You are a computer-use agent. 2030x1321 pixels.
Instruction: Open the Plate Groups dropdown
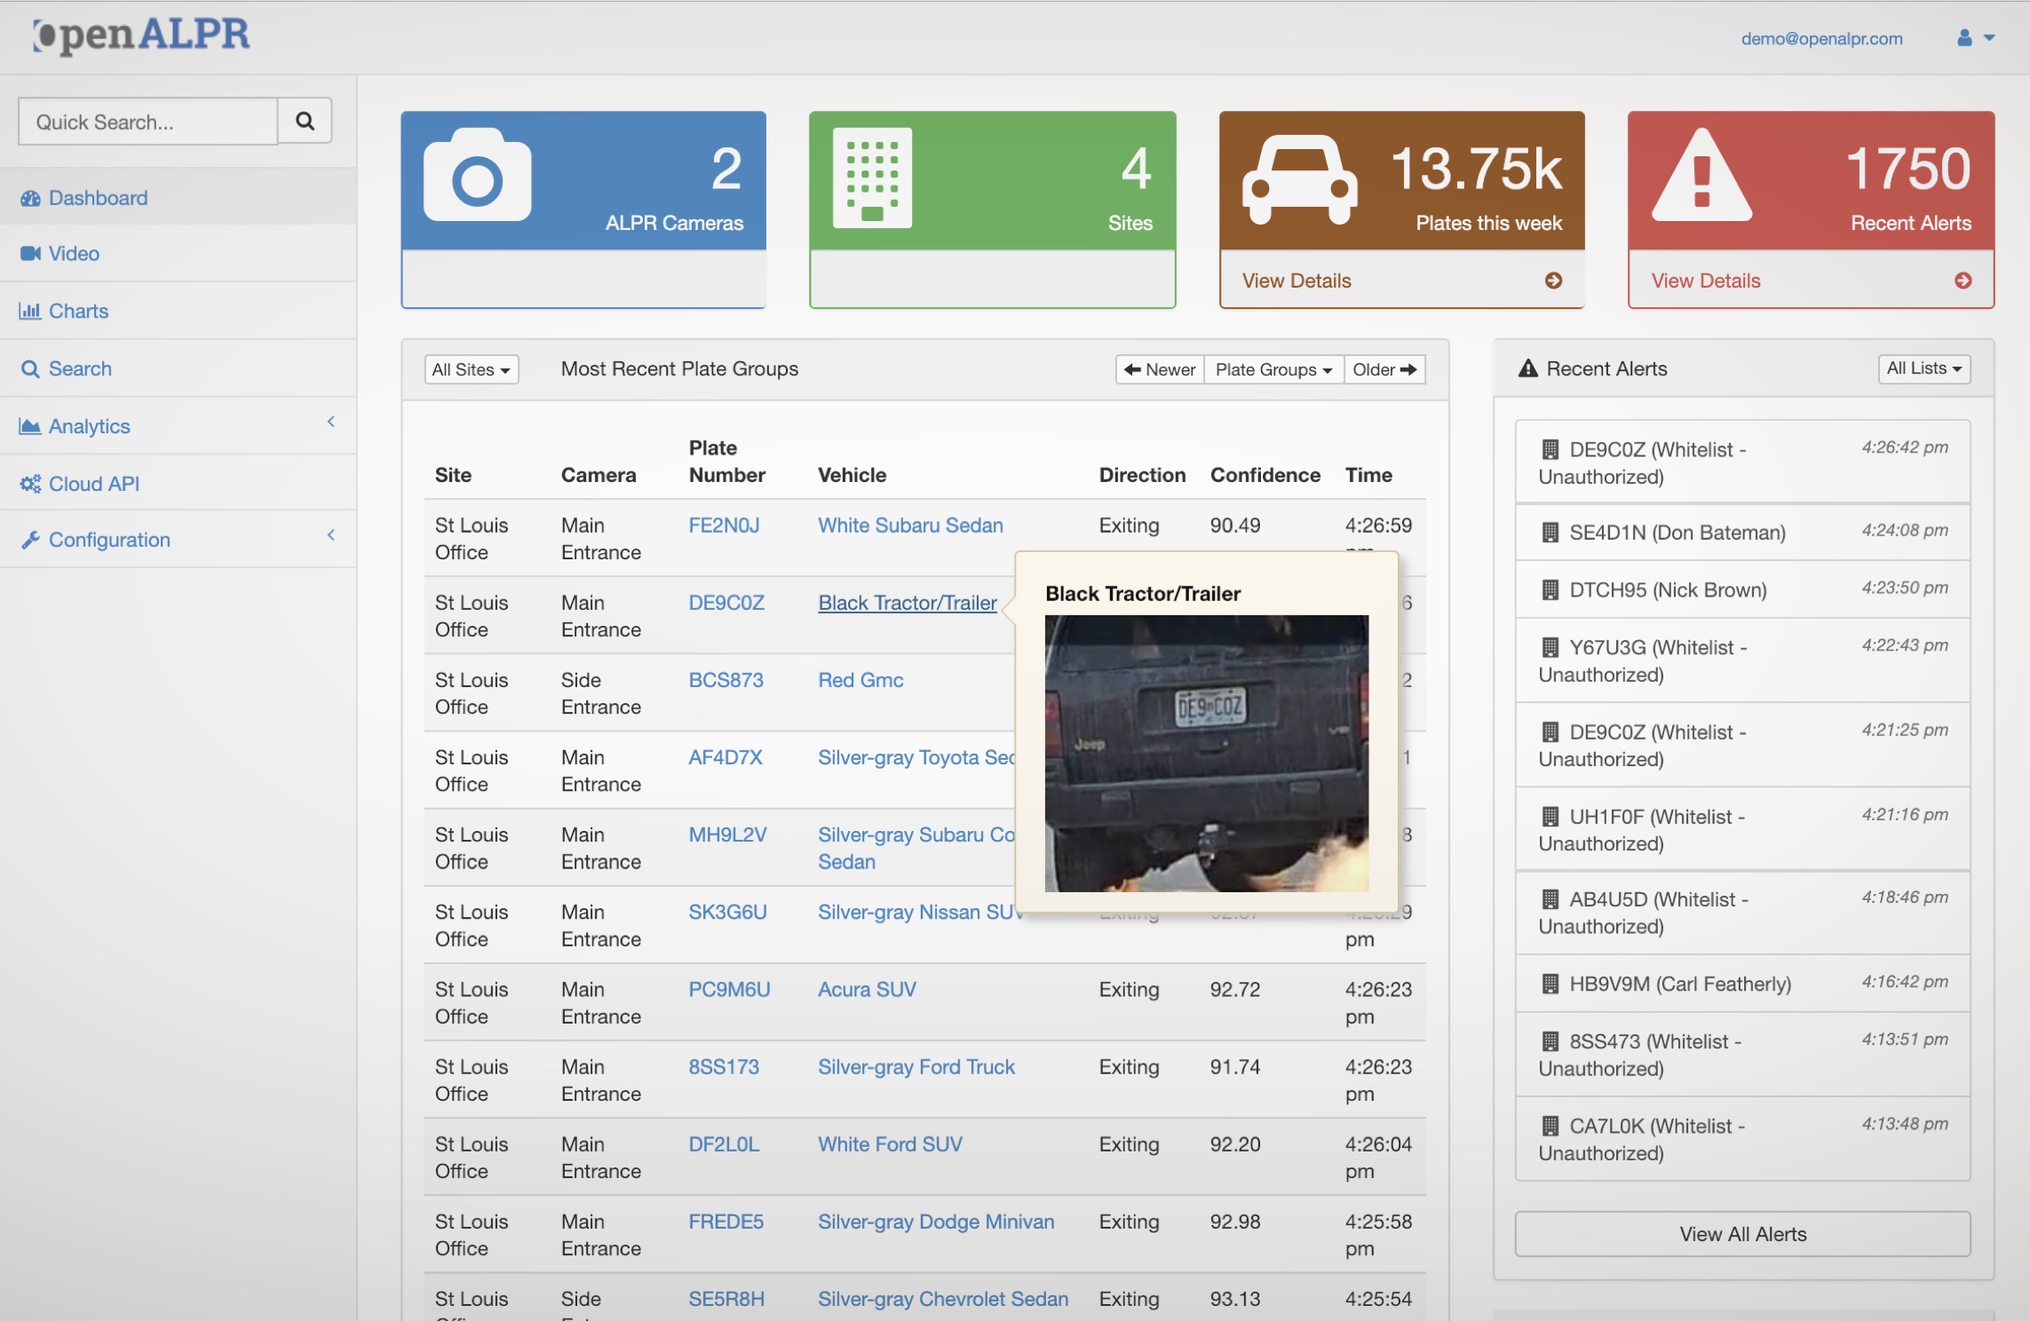[1273, 369]
